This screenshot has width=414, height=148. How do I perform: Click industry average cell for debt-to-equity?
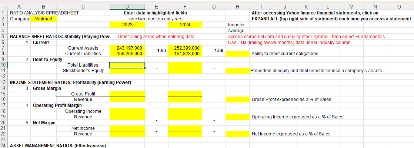(x=238, y=71)
